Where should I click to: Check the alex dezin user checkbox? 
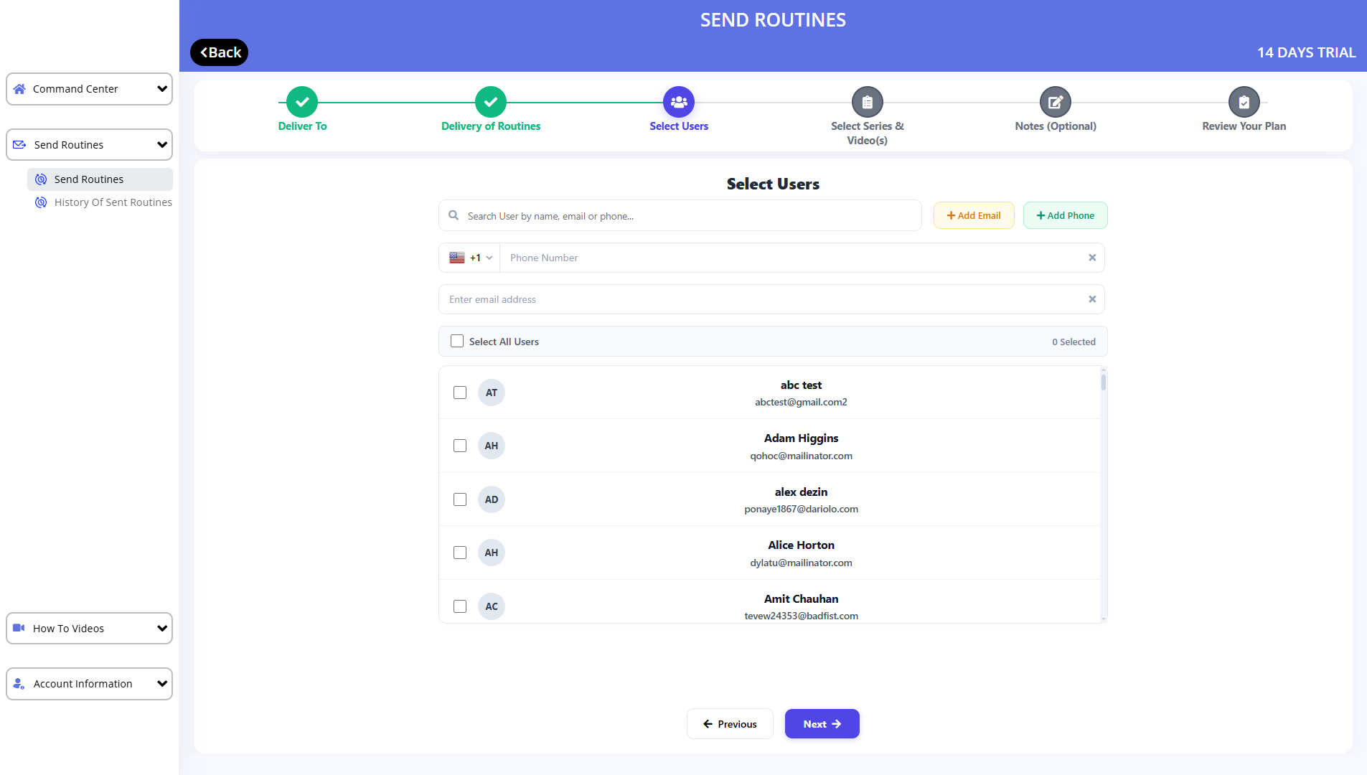click(460, 499)
